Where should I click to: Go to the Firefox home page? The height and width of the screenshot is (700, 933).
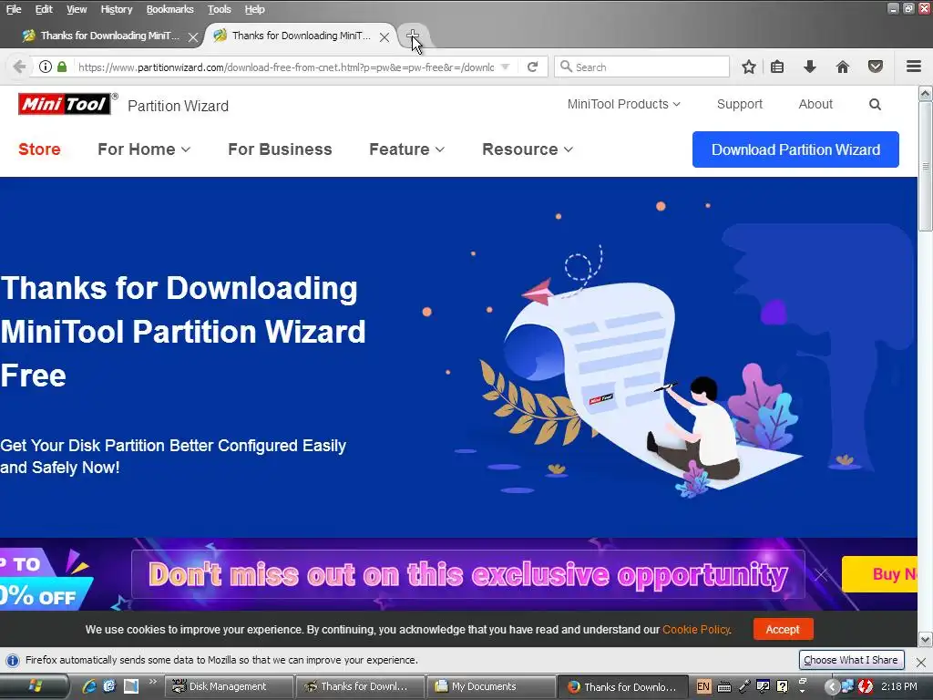tap(842, 67)
